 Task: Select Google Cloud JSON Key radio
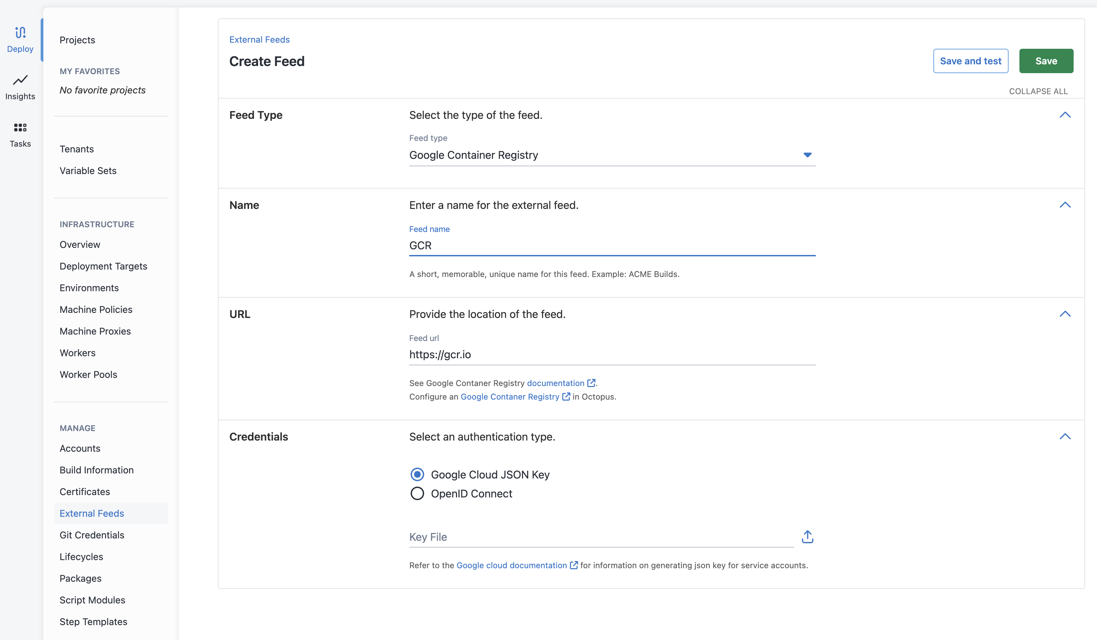click(417, 474)
